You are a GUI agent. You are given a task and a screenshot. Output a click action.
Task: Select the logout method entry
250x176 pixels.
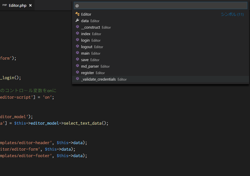pyautogui.click(x=160, y=47)
